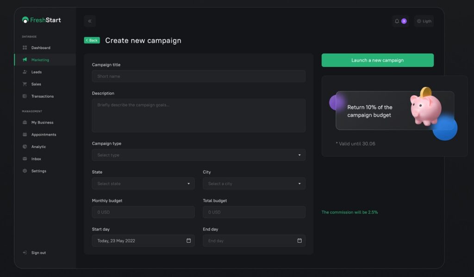Click the Sales shopping cart icon
This screenshot has height=277, width=474.
click(x=25, y=84)
